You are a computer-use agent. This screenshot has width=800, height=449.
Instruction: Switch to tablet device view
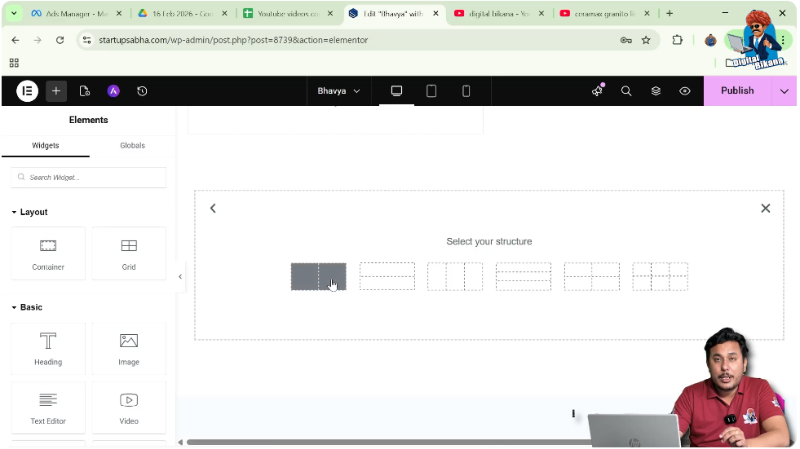tap(431, 90)
